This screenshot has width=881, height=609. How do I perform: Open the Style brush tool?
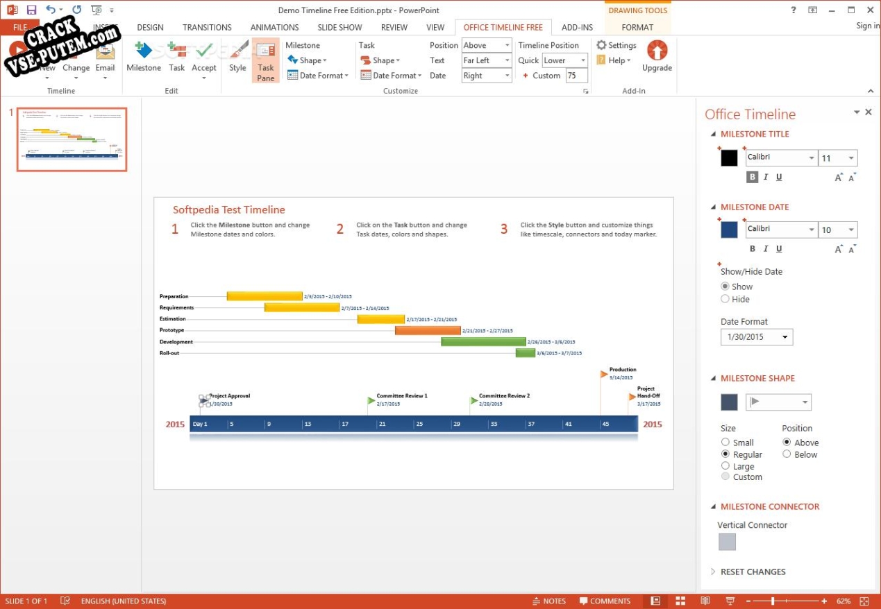237,57
